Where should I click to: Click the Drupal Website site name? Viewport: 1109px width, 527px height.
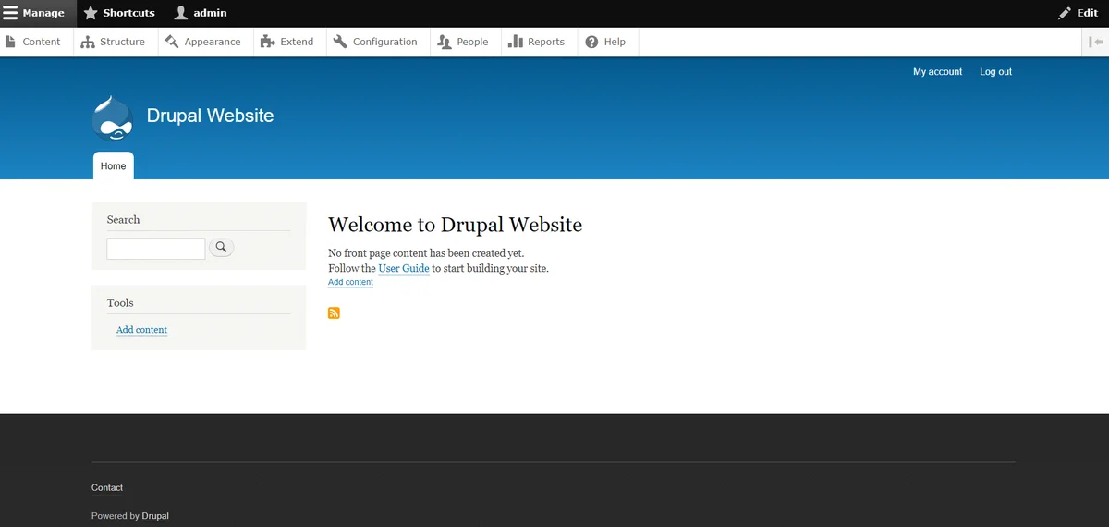(x=210, y=116)
